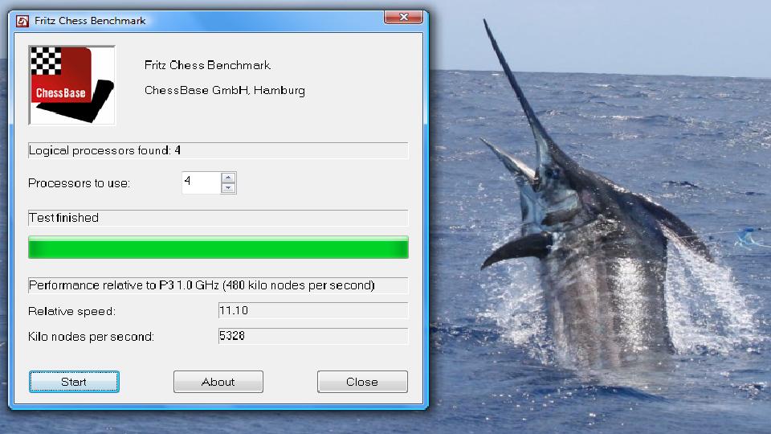Close the window with the red X
Image resolution: width=771 pixels, height=434 pixels.
tap(403, 17)
